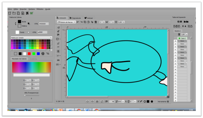Switch to the Noticias! tab

pyautogui.click(x=89, y=18)
